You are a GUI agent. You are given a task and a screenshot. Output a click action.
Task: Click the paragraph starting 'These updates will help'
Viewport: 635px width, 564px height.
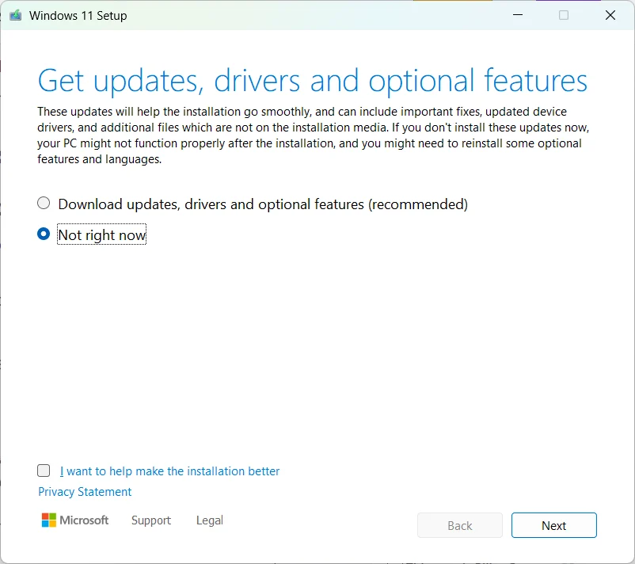click(x=313, y=135)
